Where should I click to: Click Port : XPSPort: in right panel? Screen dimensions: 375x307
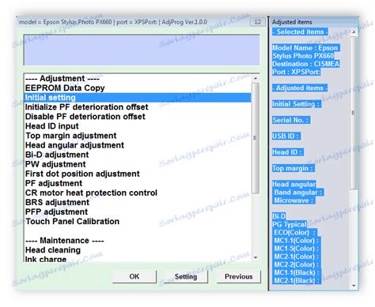coord(296,72)
